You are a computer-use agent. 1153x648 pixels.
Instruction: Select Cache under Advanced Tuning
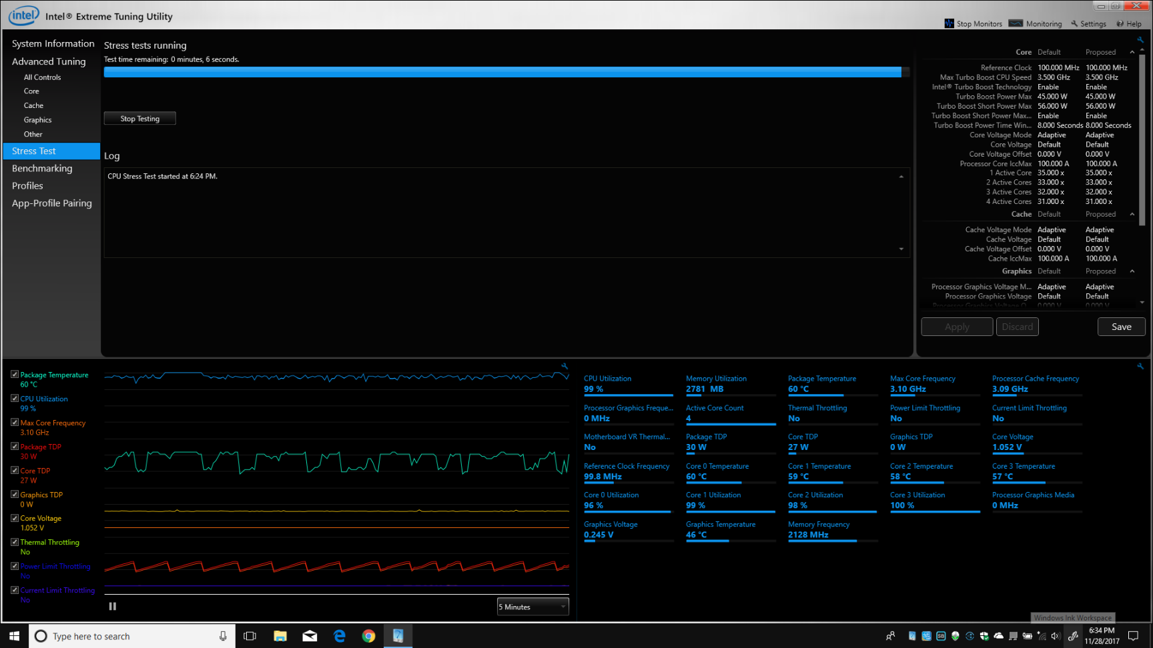[33, 105]
